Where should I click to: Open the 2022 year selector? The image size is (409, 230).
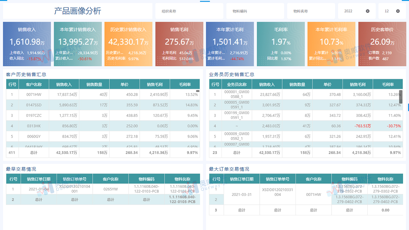(351, 11)
